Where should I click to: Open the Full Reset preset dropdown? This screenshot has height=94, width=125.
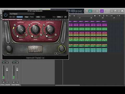click(22, 14)
